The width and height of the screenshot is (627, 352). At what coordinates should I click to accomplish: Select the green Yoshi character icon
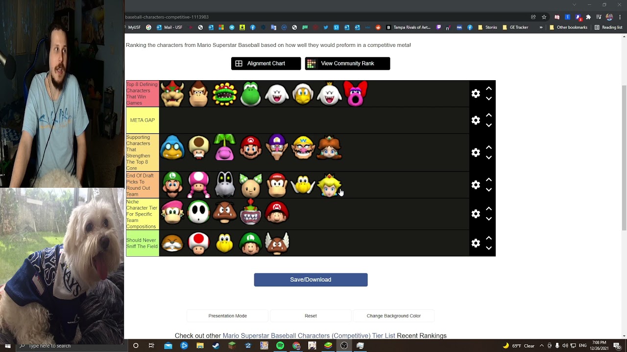[251, 94]
